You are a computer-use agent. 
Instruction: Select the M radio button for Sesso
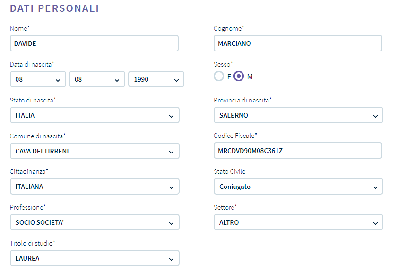[239, 76]
